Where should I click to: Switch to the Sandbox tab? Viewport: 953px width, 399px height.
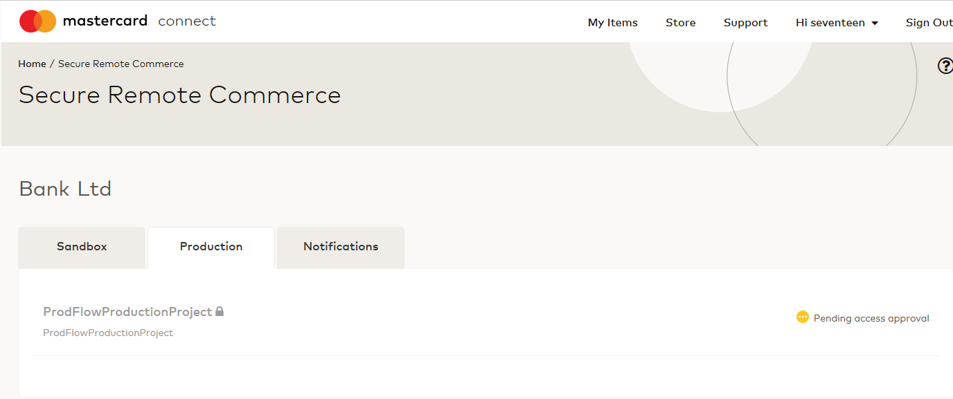pyautogui.click(x=82, y=247)
